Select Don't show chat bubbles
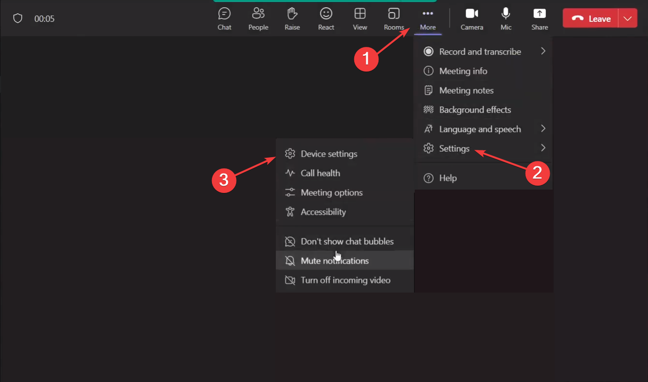Viewport: 648px width, 382px height. [x=345, y=241]
